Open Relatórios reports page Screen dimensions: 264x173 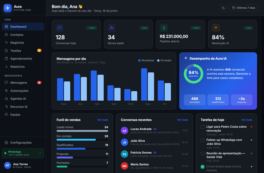click(x=23, y=67)
